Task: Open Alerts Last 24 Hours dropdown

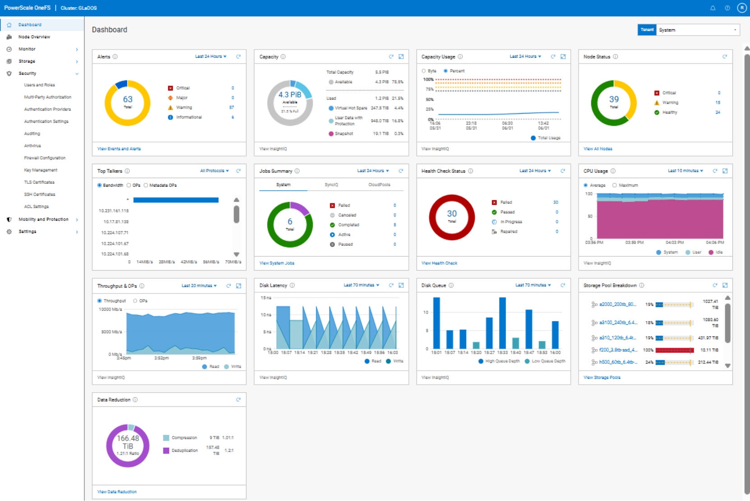Action: click(211, 56)
